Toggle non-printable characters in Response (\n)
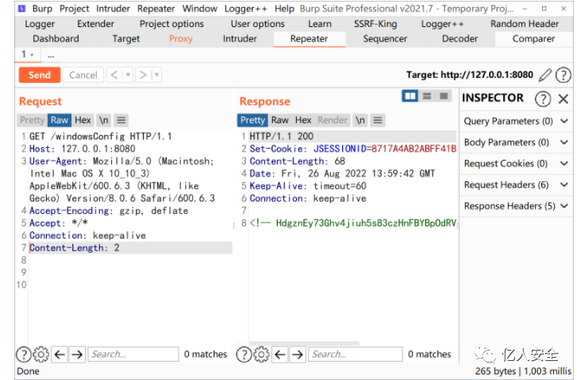The height and width of the screenshot is (380, 577). pyautogui.click(x=360, y=120)
